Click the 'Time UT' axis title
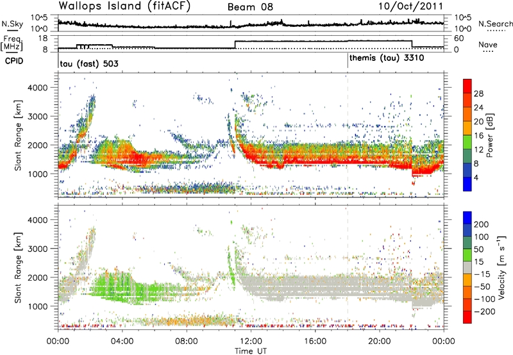 click(251, 351)
